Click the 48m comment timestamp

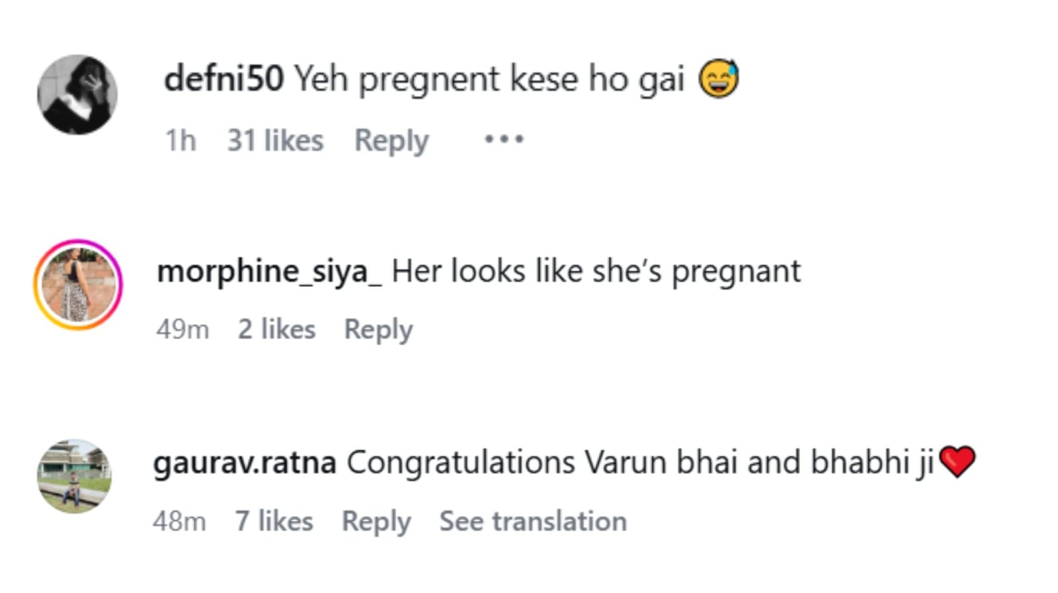tap(179, 521)
